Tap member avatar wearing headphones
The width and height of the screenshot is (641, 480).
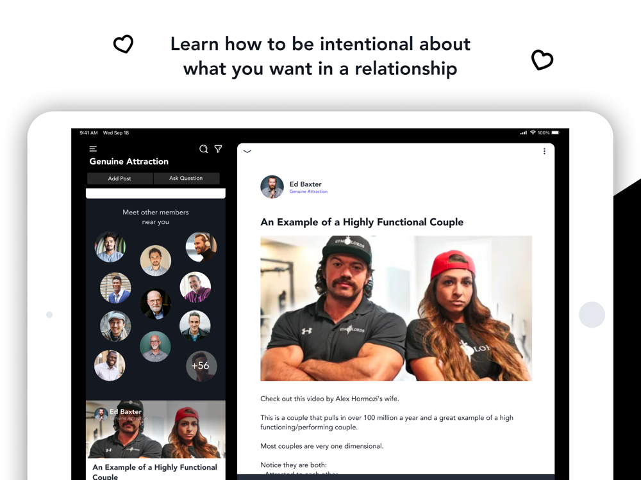[x=201, y=247]
